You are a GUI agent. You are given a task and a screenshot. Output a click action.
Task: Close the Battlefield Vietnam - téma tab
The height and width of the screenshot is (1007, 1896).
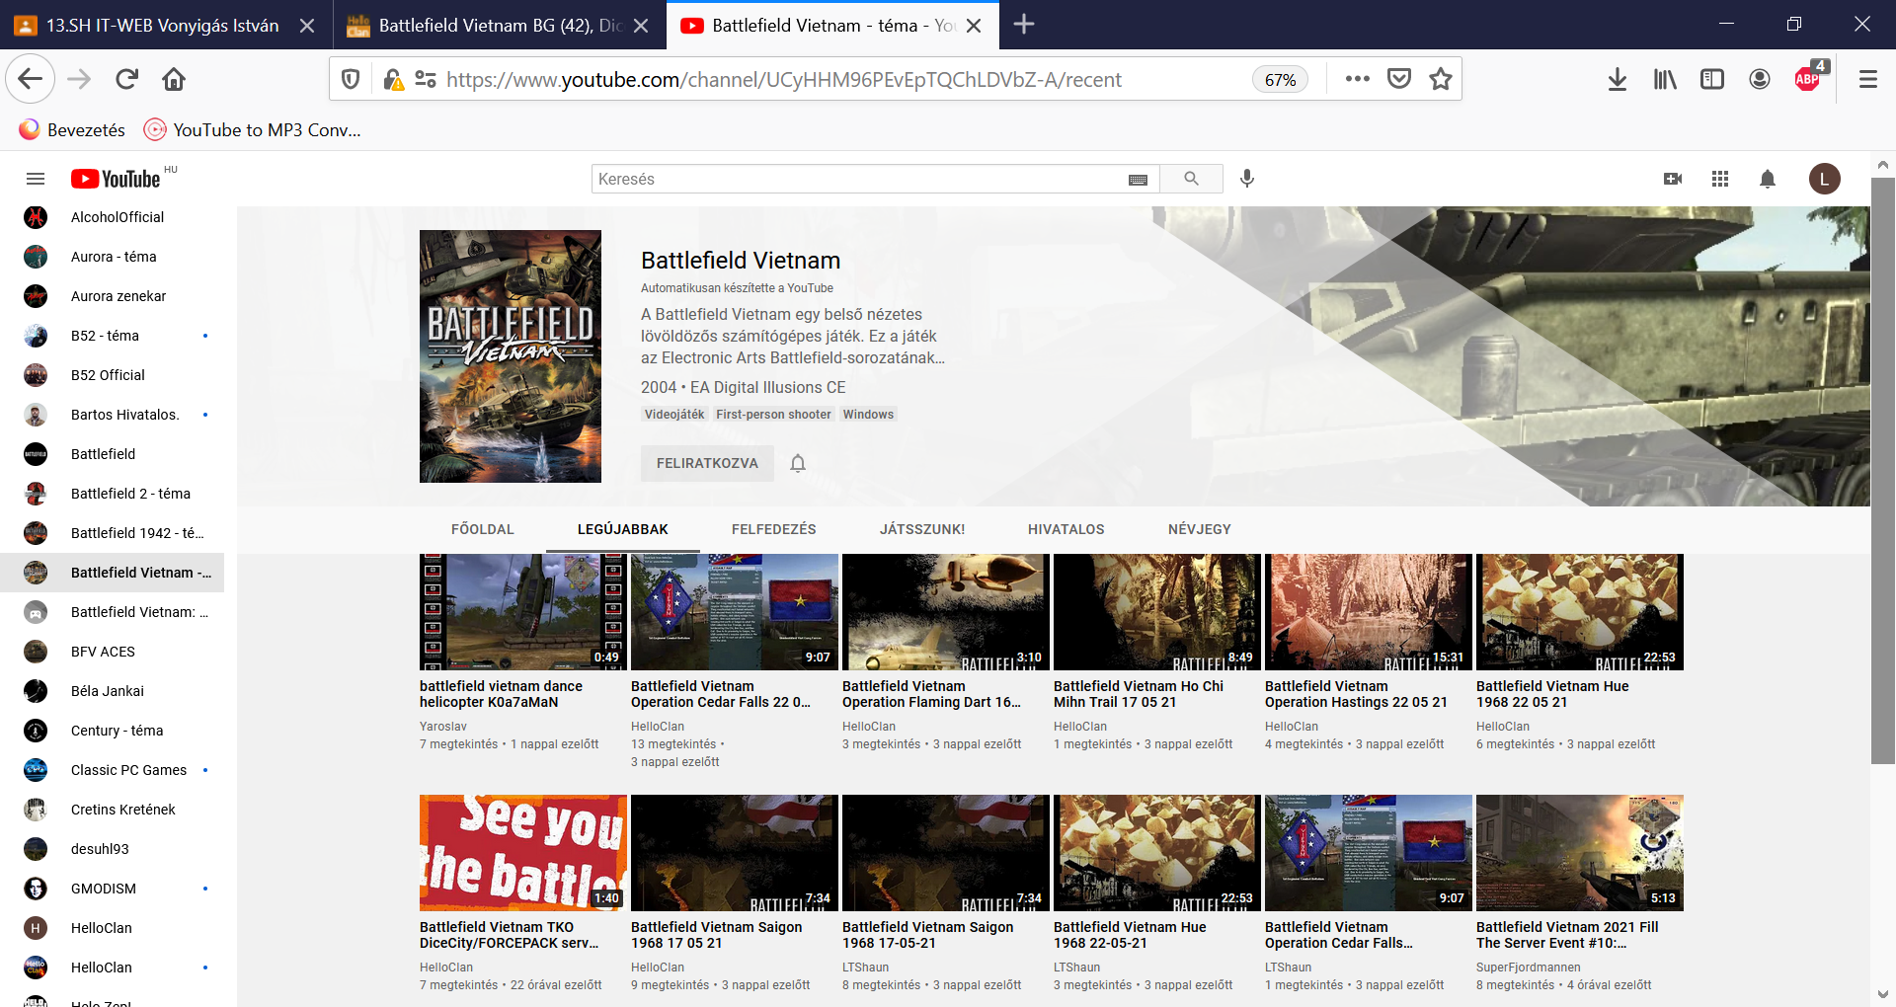[x=974, y=26]
